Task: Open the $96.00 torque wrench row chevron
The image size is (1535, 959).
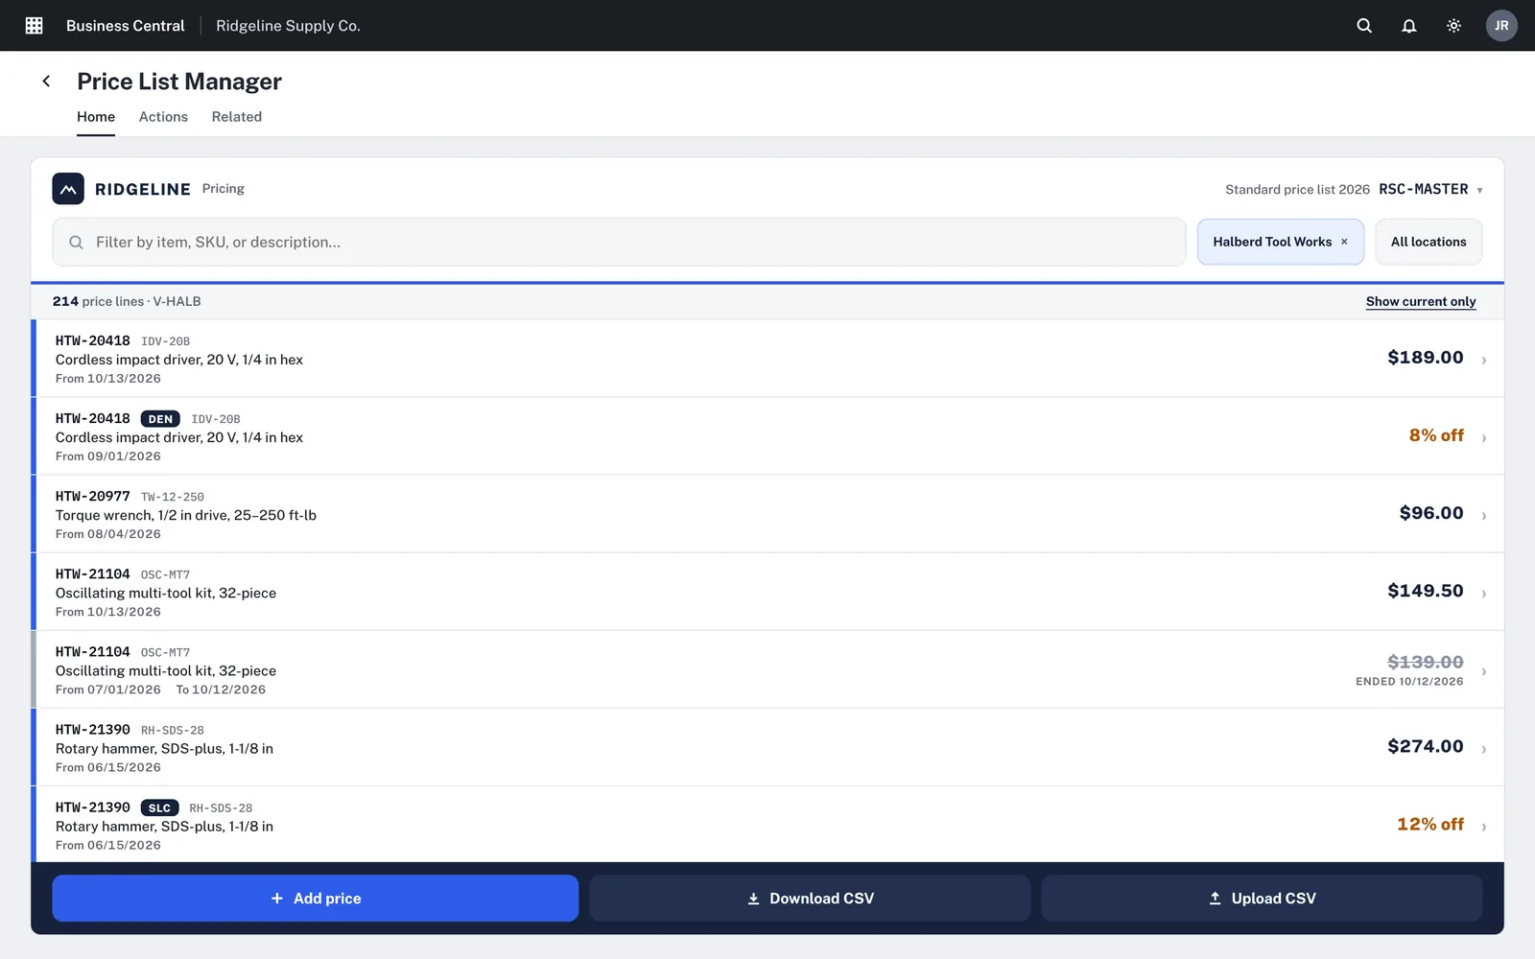Action: (x=1484, y=515)
